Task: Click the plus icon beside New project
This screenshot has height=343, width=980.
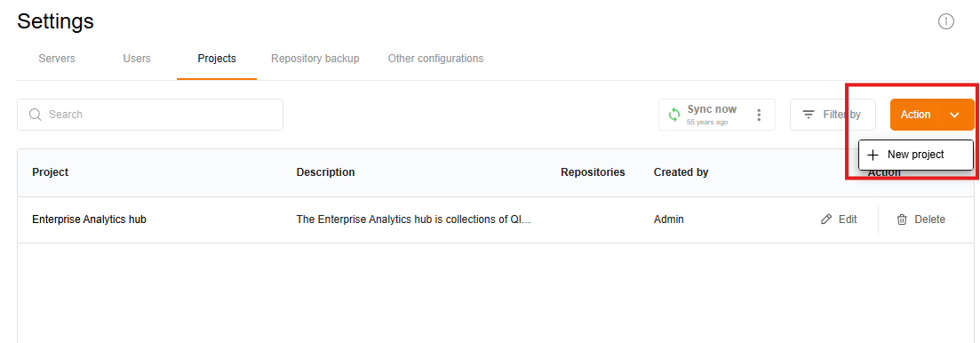Action: point(873,155)
